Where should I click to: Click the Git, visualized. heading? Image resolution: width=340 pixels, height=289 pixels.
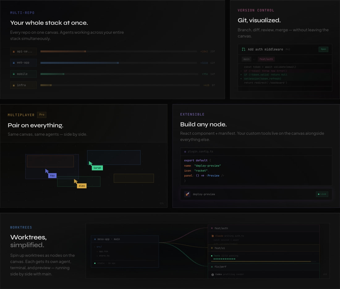[259, 20]
